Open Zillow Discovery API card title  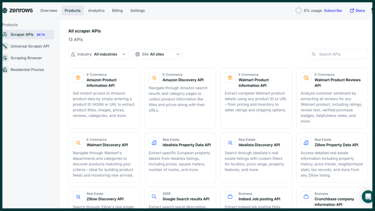click(x=105, y=199)
